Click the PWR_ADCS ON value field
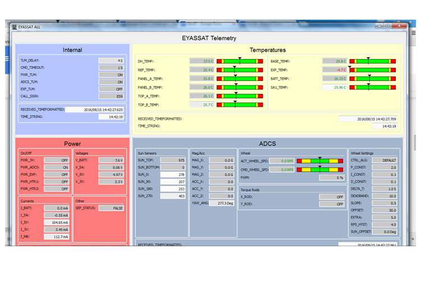 (57, 167)
